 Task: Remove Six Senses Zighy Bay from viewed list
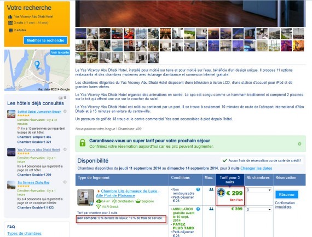pos(65,182)
